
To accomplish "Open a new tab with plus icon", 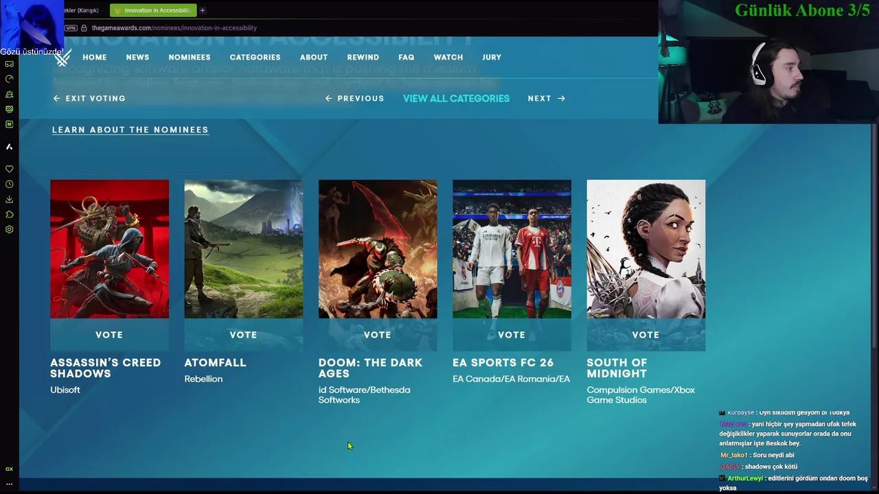I will pos(202,10).
